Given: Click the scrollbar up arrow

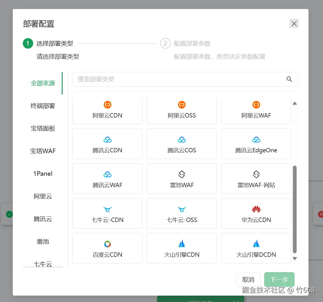Looking at the screenshot, I should point(295,103).
